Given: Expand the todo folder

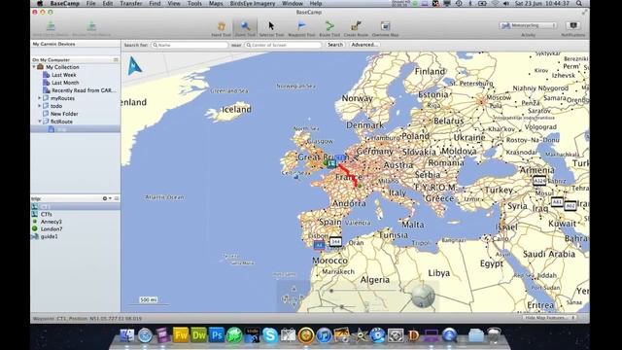Looking at the screenshot, I should click(40, 106).
